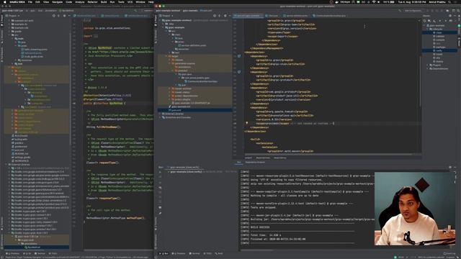Click settings gear icon in left Project panel
461x259 pixels.
tap(64, 16)
